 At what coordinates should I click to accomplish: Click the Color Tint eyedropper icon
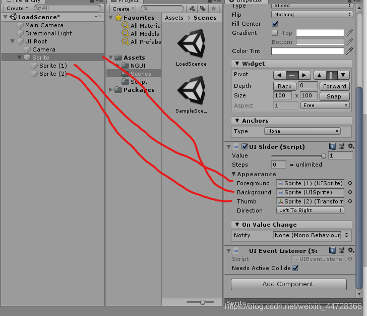[349, 51]
